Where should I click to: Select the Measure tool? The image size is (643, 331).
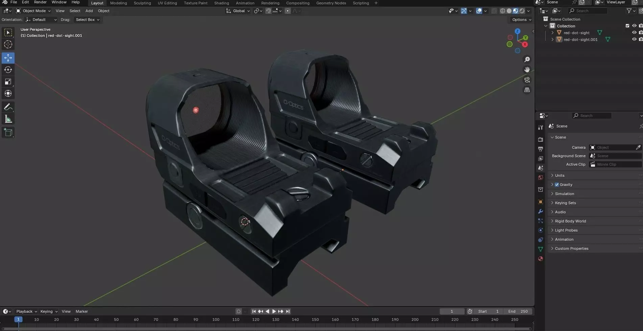tap(8, 119)
